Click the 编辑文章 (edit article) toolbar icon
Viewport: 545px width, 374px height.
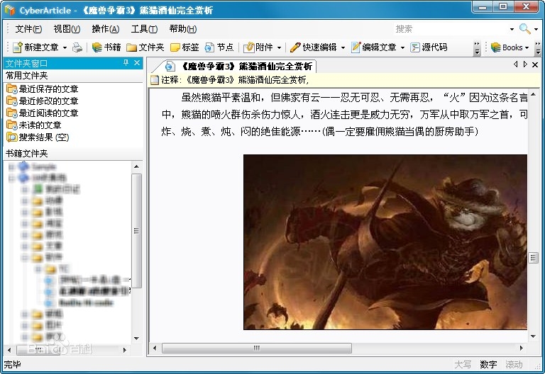coord(373,47)
